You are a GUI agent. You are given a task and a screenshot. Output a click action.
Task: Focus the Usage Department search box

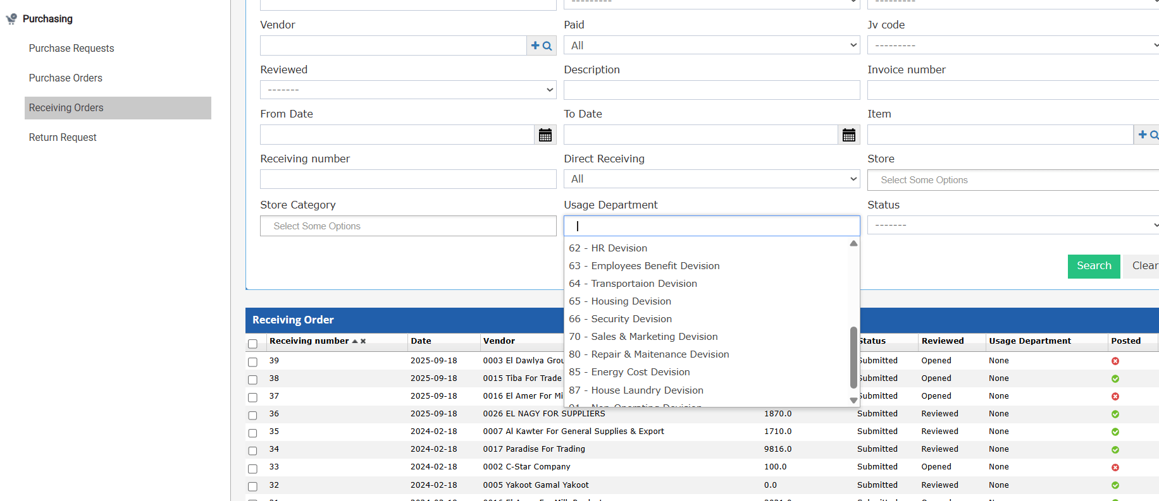(x=712, y=226)
